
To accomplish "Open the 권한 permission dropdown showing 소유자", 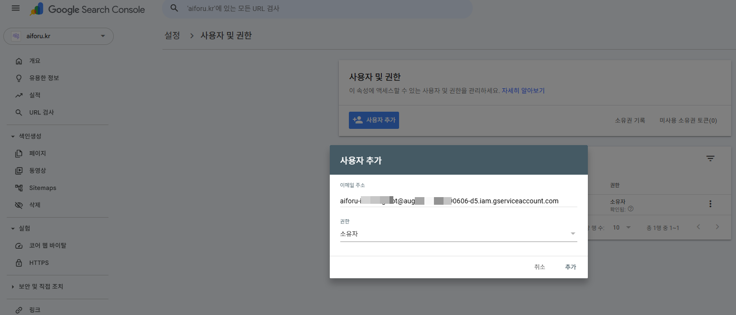I will point(458,234).
